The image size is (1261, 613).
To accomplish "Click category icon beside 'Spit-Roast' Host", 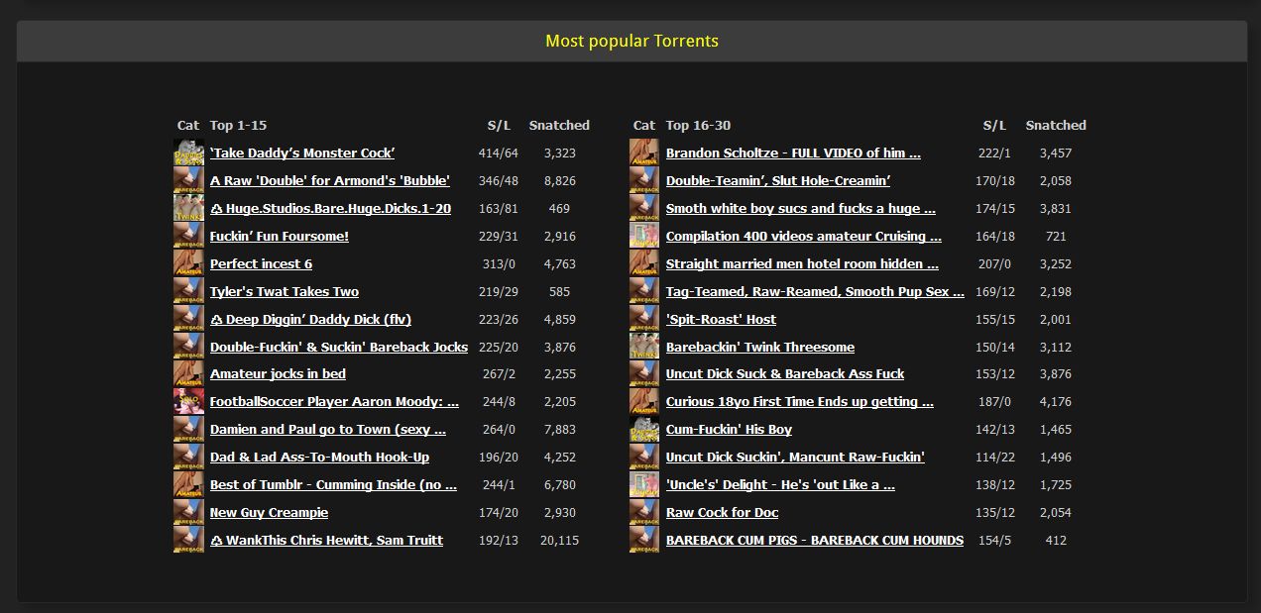I will coord(644,320).
